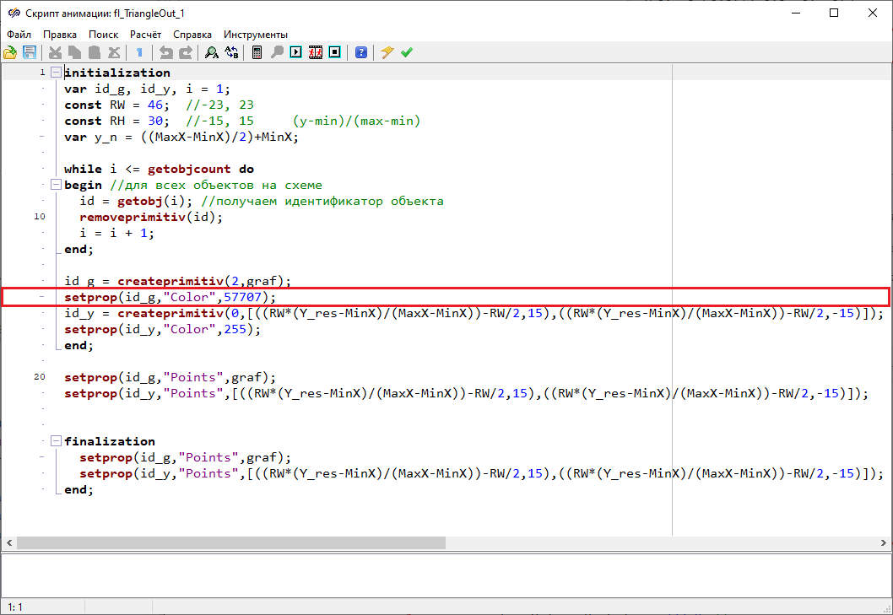893x615 pixels.
Task: Click the stop square icon
Action: point(335,52)
